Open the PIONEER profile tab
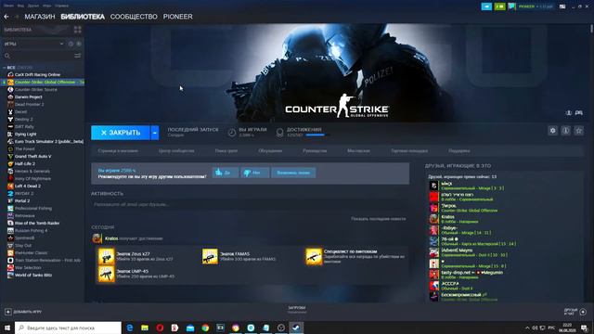Screen dimensions: 594x334 click(177, 17)
